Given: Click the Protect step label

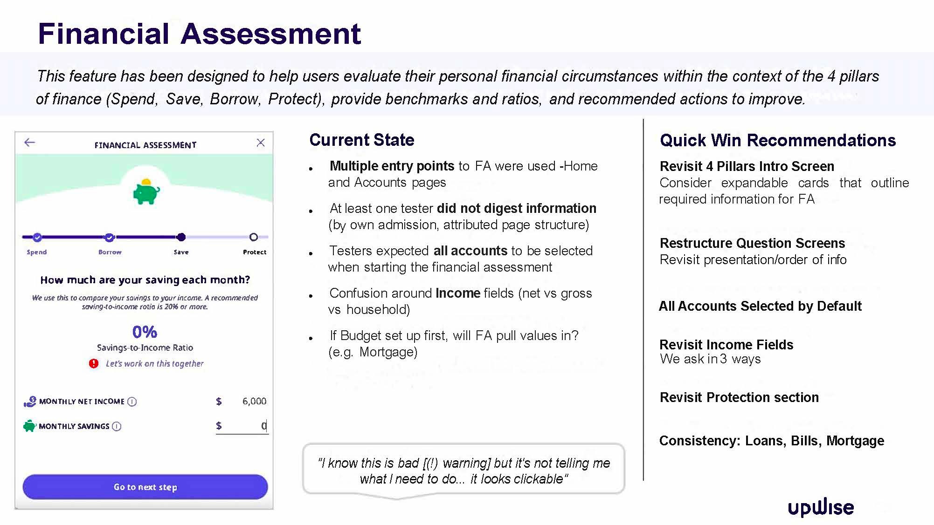Looking at the screenshot, I should tap(254, 252).
